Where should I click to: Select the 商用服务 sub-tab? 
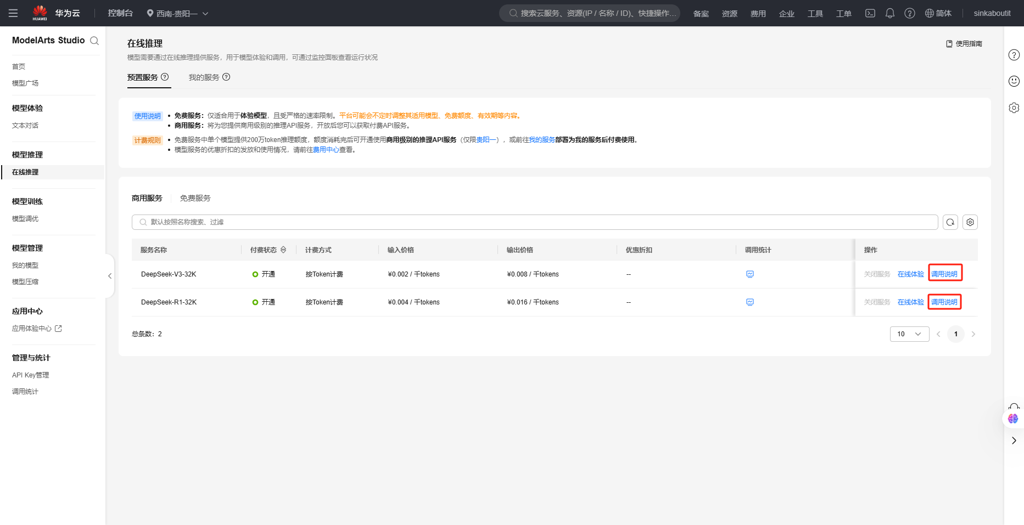pos(147,198)
